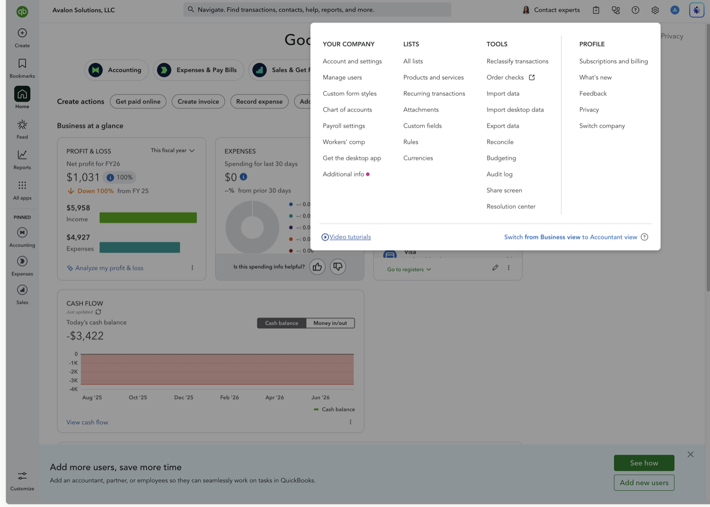The width and height of the screenshot is (710, 507).
Task: Switch from Business view to Accountant view
Action: coord(570,237)
